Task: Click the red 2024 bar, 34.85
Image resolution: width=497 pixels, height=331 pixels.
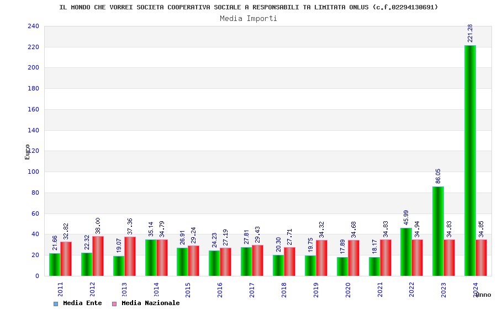Action: click(481, 258)
